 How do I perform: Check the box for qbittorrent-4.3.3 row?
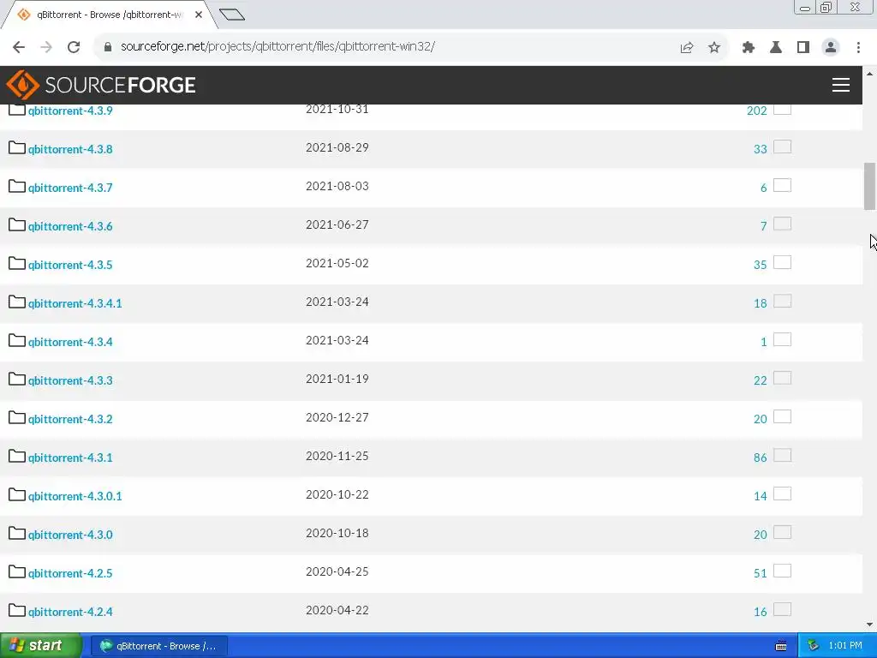point(783,378)
